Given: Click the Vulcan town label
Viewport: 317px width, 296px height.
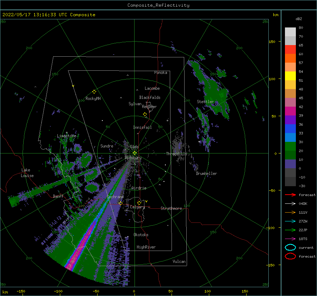Looking at the screenshot, I should pyautogui.click(x=179, y=262).
